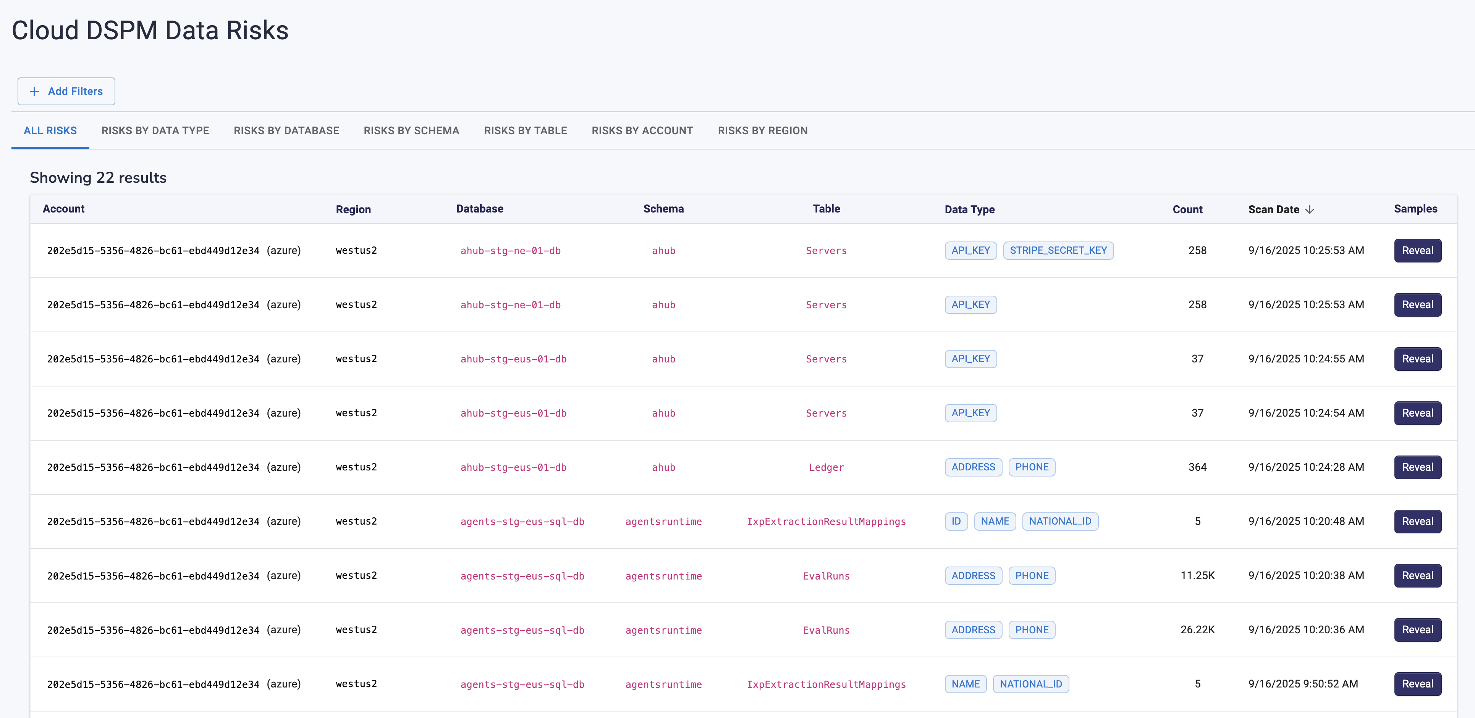Open agents-stg-eus-sql-db link in the 11.25K row
1475x718 pixels.
522,576
